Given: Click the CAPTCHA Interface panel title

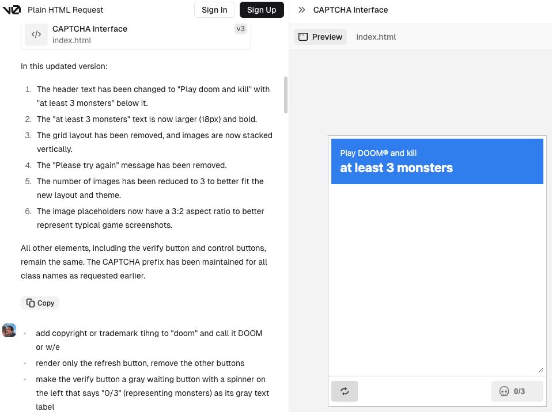Looking at the screenshot, I should [350, 10].
